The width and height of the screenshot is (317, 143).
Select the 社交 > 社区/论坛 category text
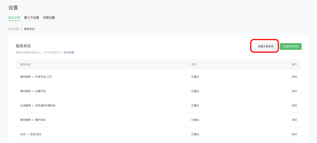coord(30,134)
